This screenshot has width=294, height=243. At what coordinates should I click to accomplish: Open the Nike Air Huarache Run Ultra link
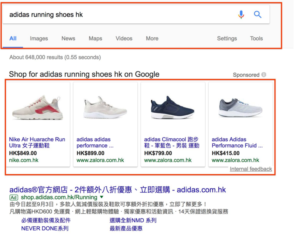(x=37, y=142)
